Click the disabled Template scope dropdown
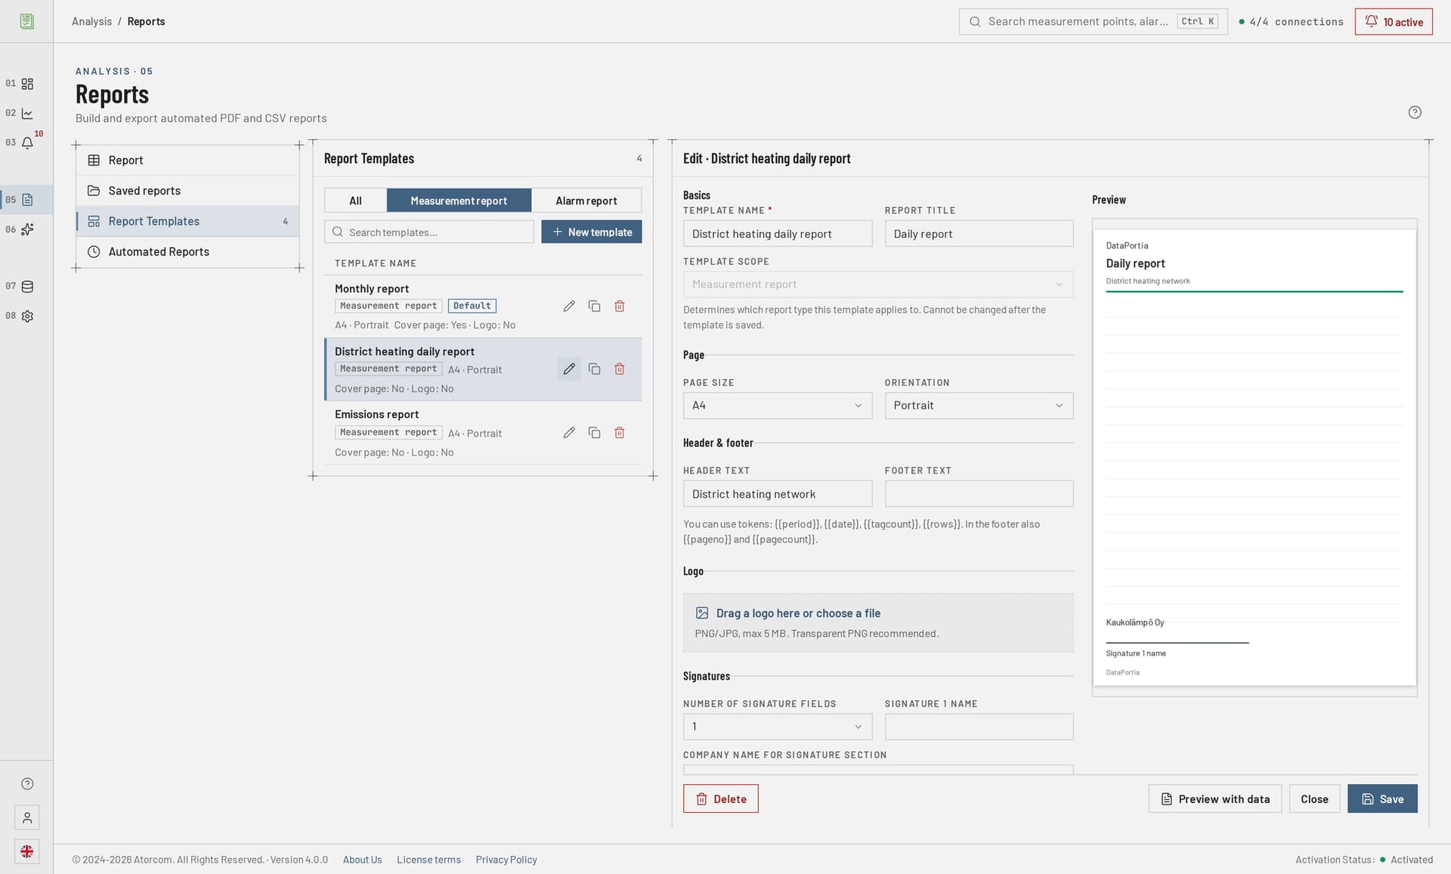This screenshot has width=1451, height=874. (x=878, y=285)
